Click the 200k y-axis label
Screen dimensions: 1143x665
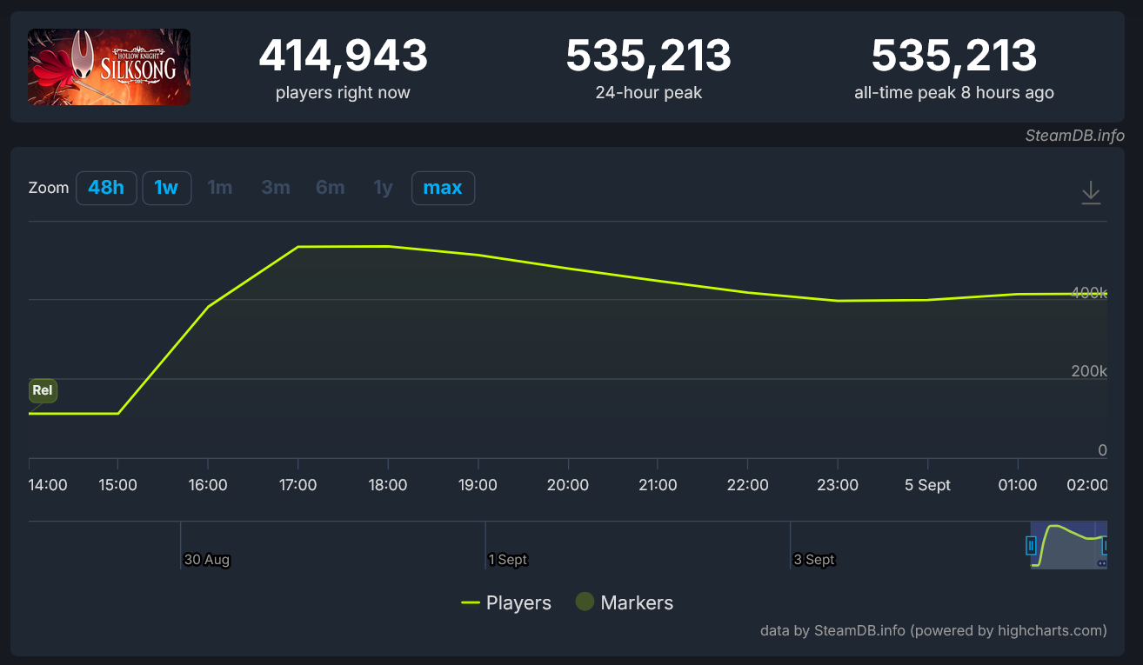(x=1089, y=371)
